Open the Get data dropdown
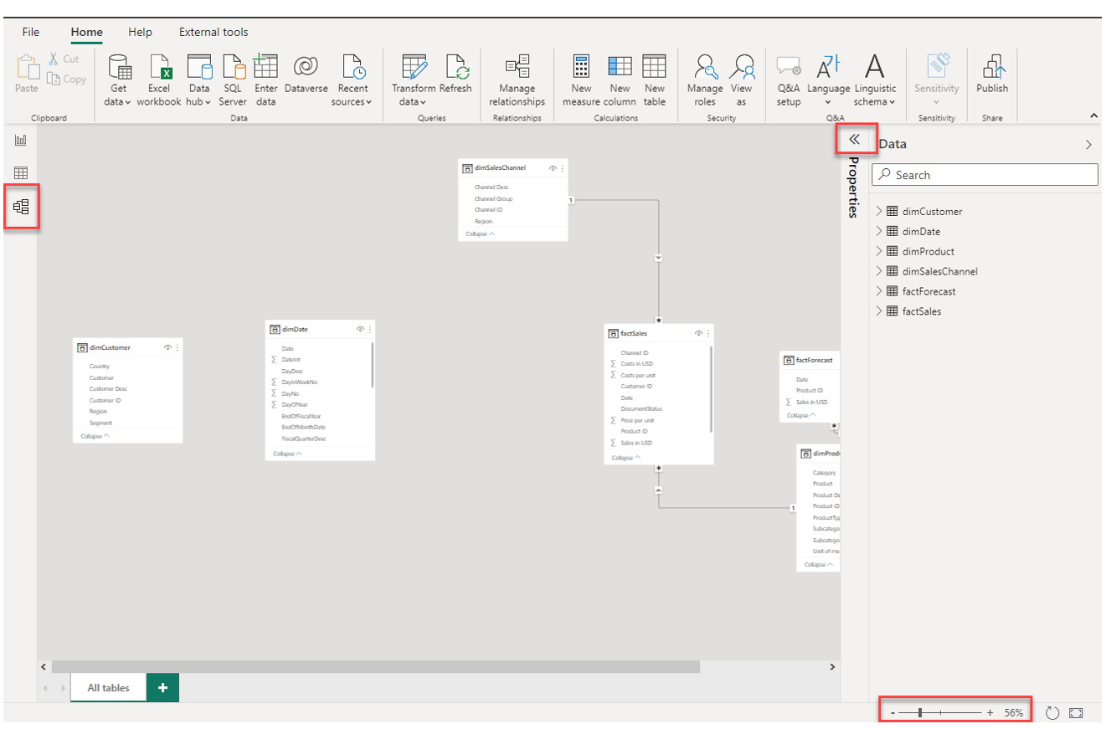This screenshot has width=1106, height=734. coord(119,81)
